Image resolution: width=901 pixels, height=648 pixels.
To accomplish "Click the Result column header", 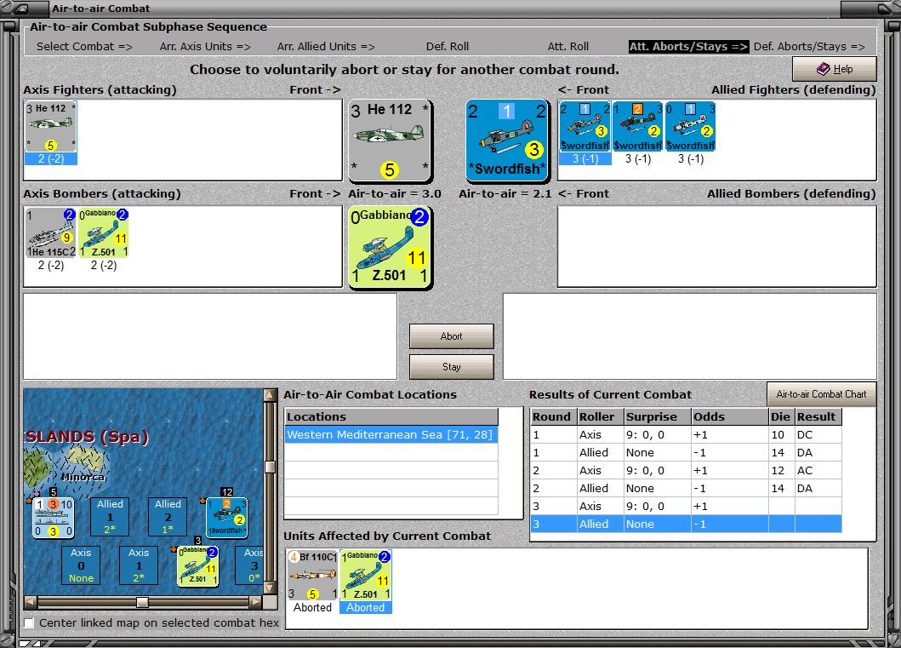I will pos(818,417).
